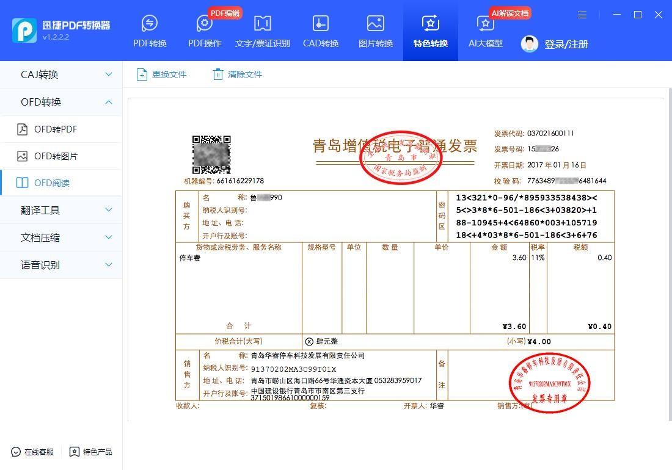Click the user avatar

[x=529, y=44]
